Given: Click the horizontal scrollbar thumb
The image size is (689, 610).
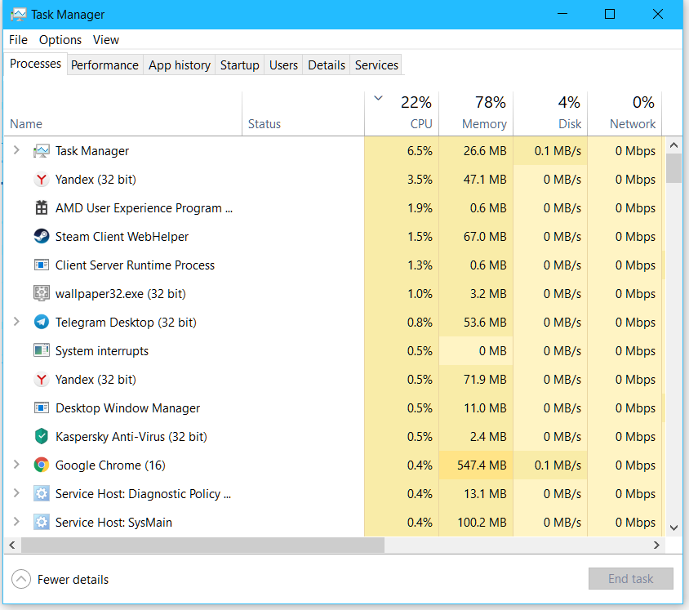Looking at the screenshot, I should point(202,545).
